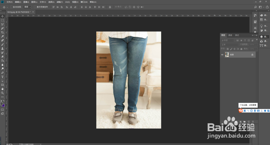Click the 背景 layer thumbnail
Viewport: 270px width, 145px height.
tap(227, 55)
